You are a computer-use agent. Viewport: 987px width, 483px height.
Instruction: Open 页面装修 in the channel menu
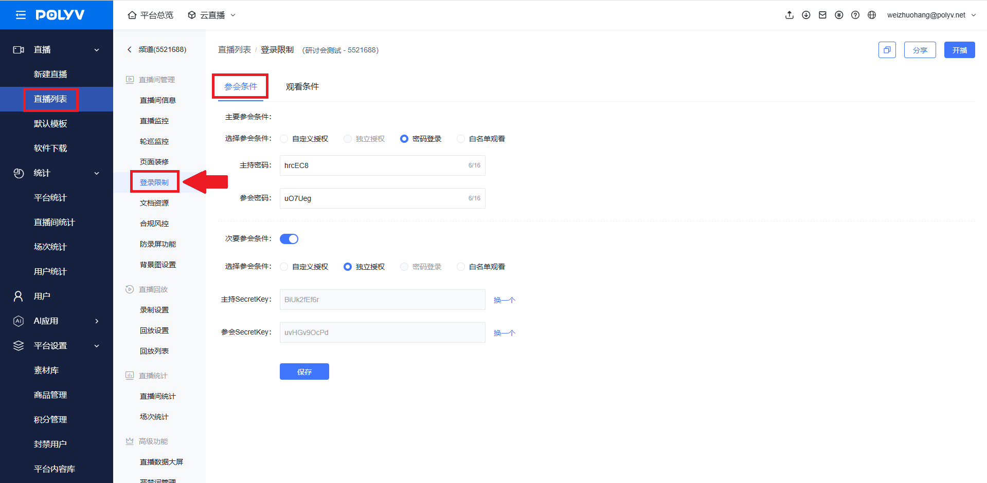point(154,162)
